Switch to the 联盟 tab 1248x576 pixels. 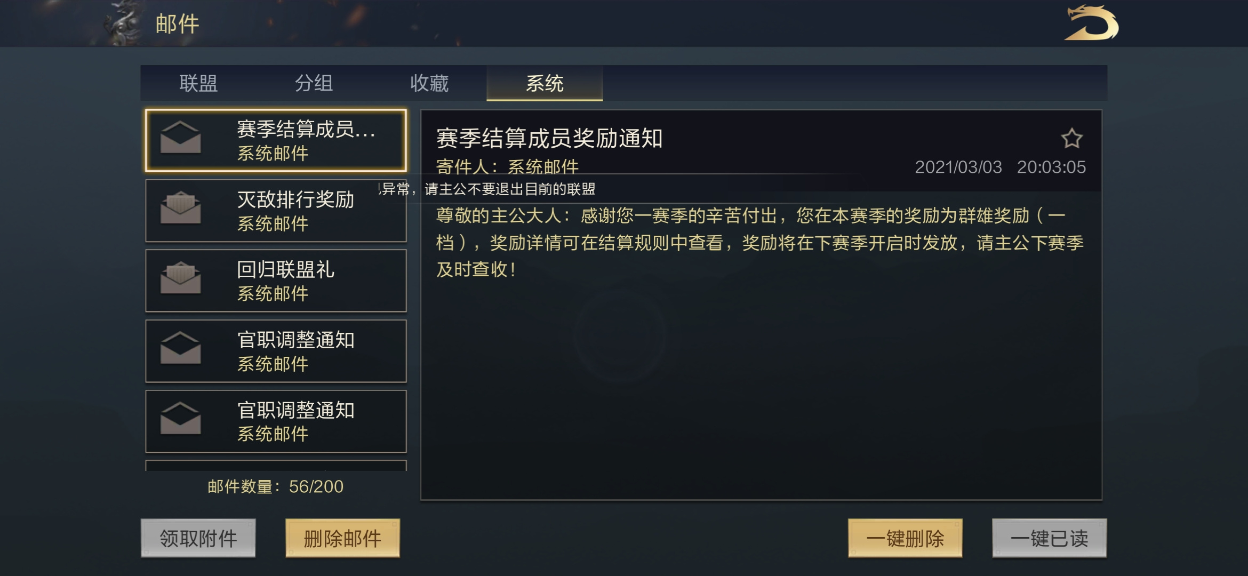[198, 83]
